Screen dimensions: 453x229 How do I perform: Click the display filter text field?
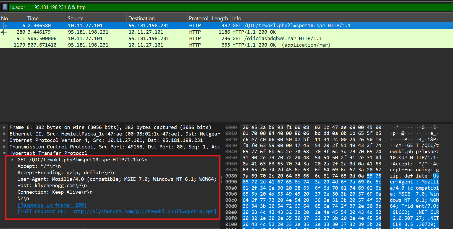click(x=231, y=7)
